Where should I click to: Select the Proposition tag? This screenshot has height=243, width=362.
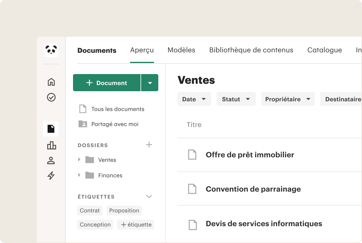click(x=124, y=211)
